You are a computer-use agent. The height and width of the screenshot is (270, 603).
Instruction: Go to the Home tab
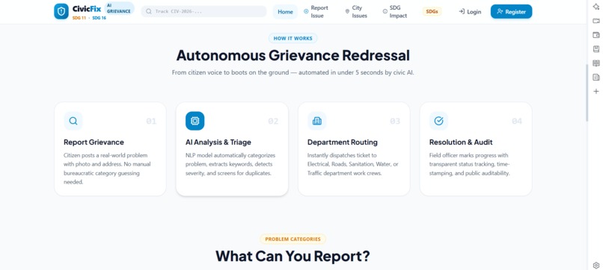point(285,11)
